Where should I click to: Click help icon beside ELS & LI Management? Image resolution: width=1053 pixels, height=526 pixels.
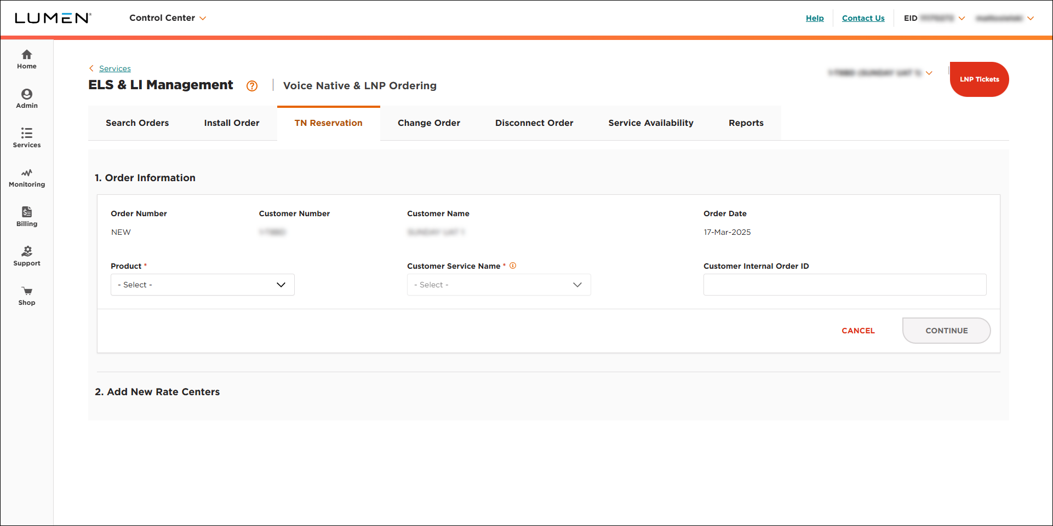[252, 86]
